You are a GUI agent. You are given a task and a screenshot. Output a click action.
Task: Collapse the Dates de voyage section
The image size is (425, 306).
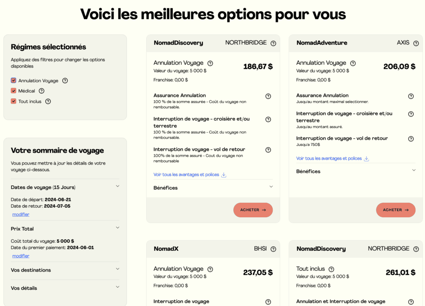117,187
